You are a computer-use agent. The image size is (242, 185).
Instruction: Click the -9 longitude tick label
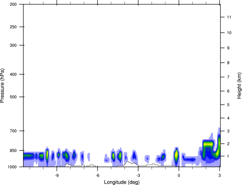[x=57, y=175]
